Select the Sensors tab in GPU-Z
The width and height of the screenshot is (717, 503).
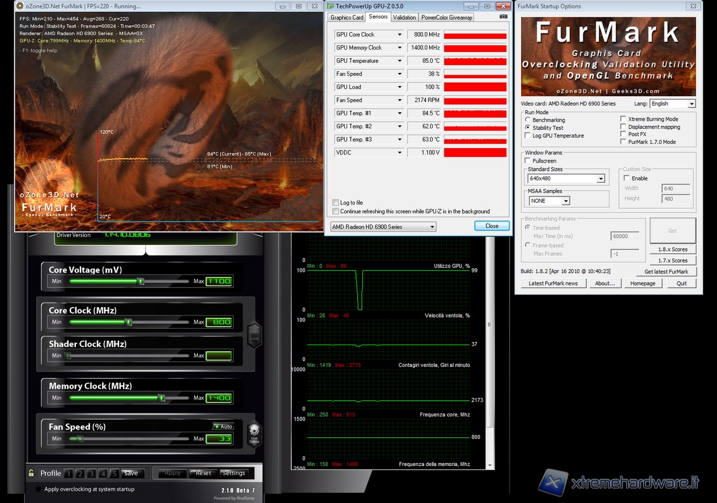tap(378, 17)
